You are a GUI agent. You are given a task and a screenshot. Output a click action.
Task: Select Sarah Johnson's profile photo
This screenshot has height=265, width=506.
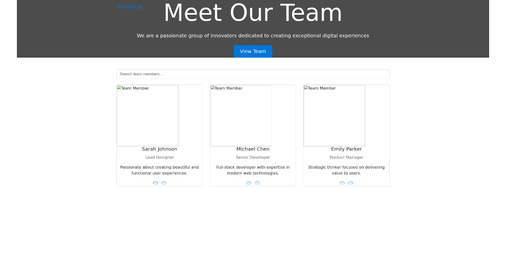pos(148,116)
